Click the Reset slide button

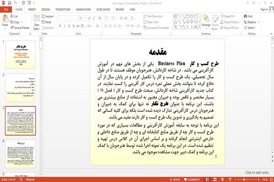click(x=47, y=22)
